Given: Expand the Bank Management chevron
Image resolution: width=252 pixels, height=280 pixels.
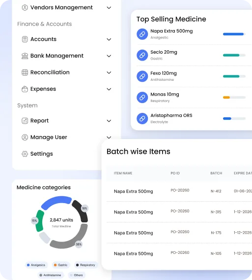Looking at the screenshot, I should coord(109,56).
